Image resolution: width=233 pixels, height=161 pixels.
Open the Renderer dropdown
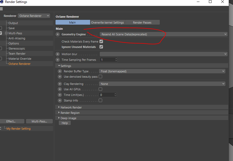pos(34,16)
